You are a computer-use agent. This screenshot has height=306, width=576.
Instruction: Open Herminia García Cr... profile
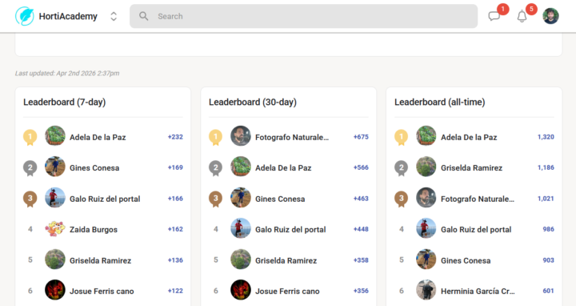(478, 291)
